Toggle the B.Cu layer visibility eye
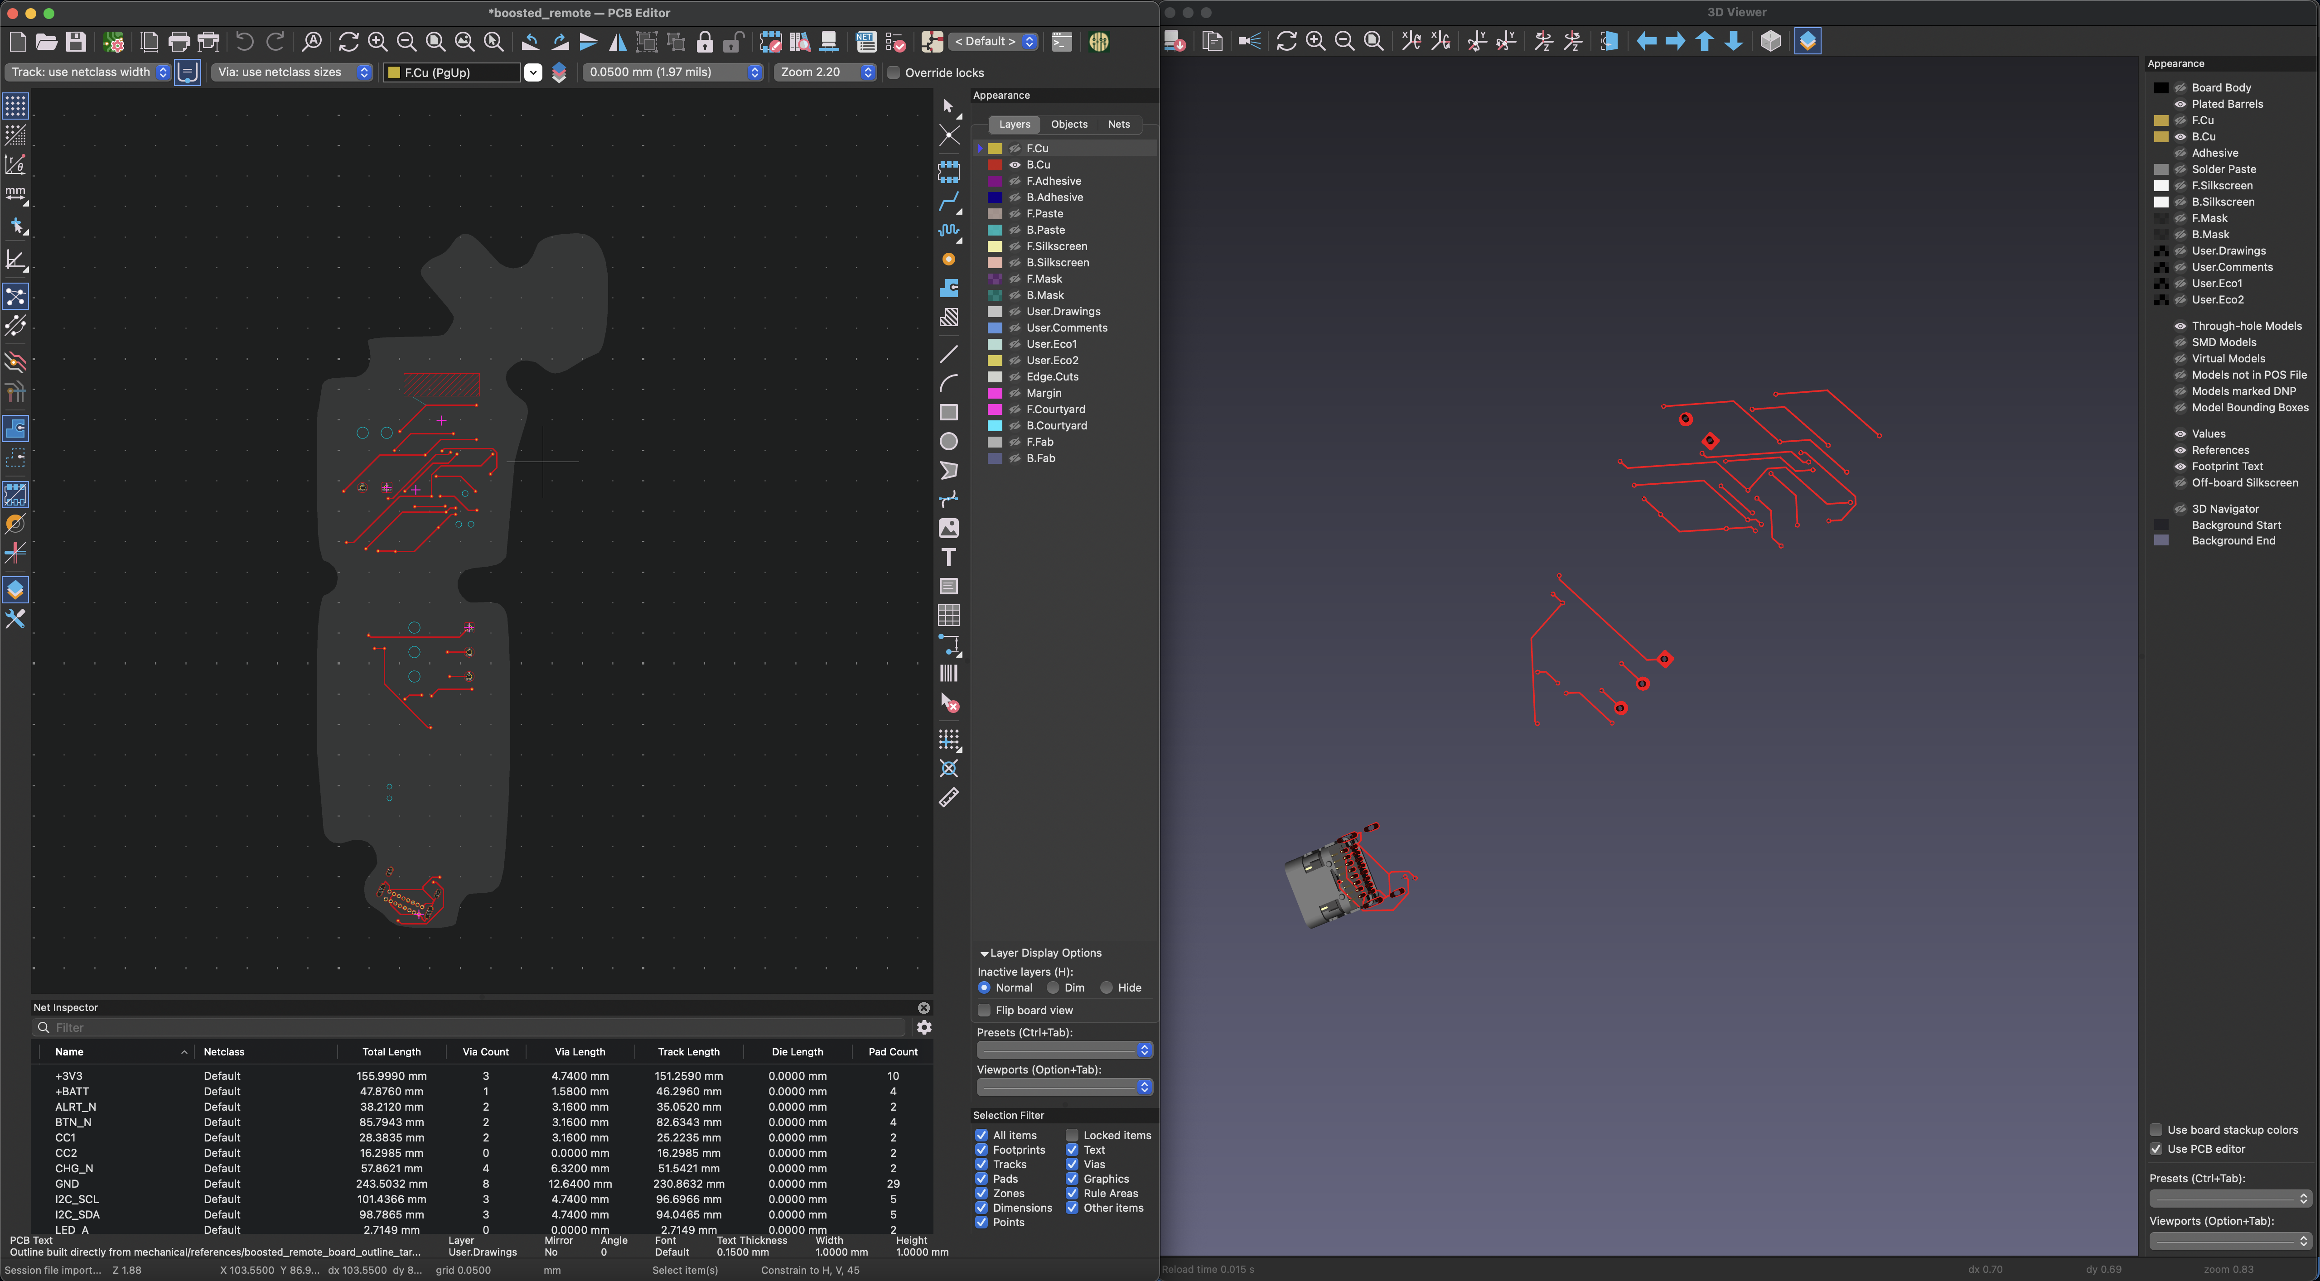 point(1014,165)
